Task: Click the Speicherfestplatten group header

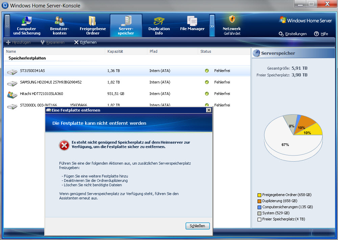Action: point(27,58)
